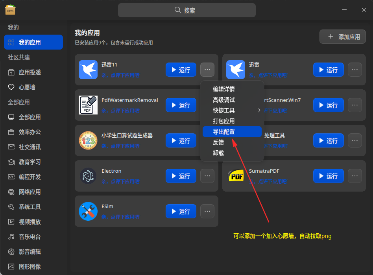Run the 处理工具 app
The image size is (373, 275).
(329, 140)
